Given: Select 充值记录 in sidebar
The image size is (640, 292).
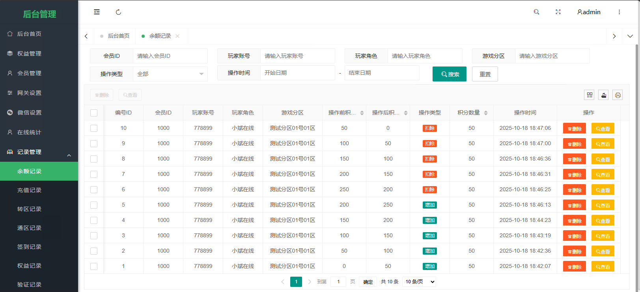Looking at the screenshot, I should [39, 190].
